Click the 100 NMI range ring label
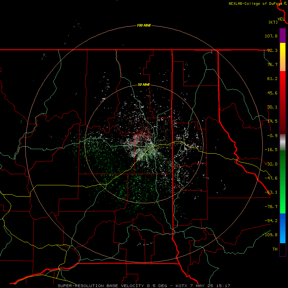The image size is (288, 288). point(144,25)
